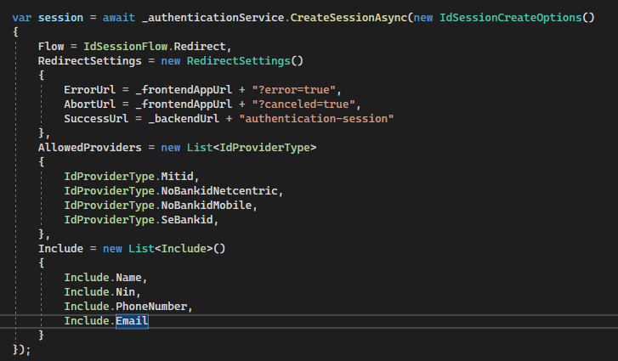
Task: Click IdSessionFlow in the Flow assignment
Action: tap(125, 47)
